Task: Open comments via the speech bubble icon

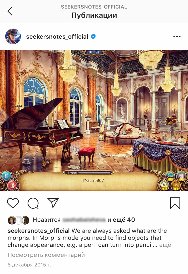Action: (33, 203)
